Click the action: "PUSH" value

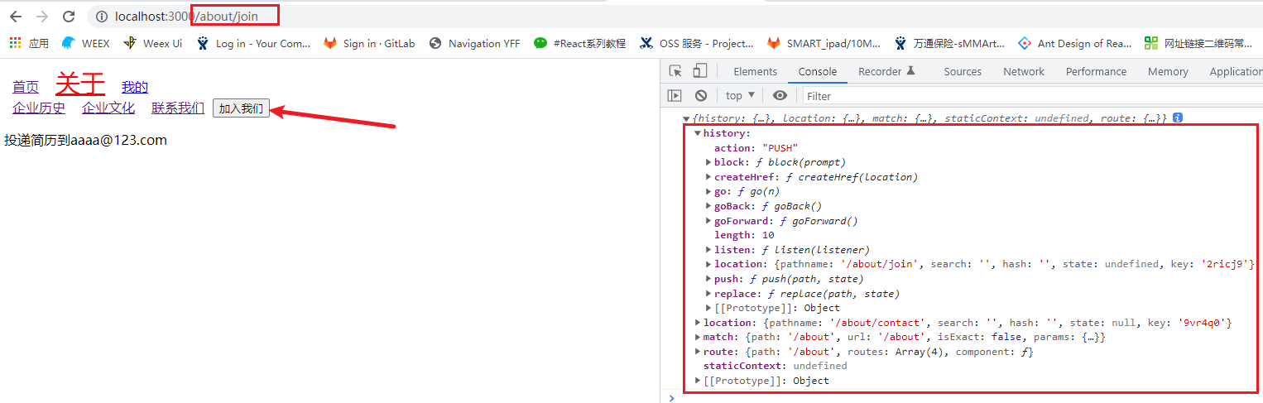pos(780,148)
